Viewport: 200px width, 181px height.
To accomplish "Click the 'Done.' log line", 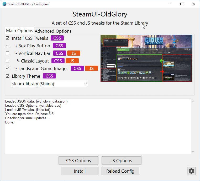I will pos(9,122).
